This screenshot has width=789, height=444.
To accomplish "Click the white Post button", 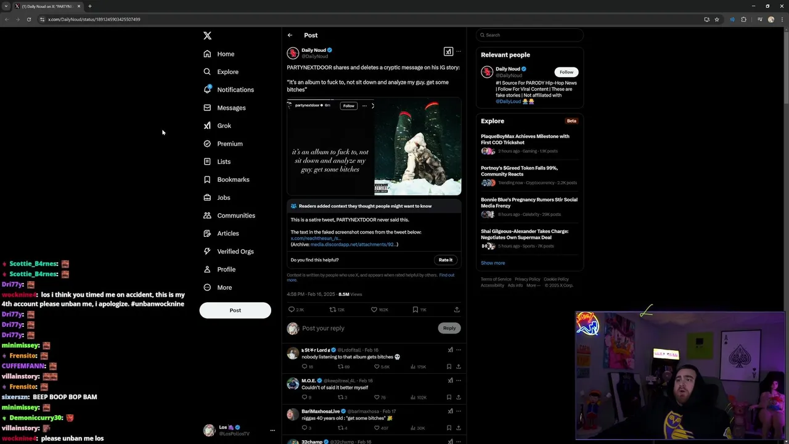I will coord(235,310).
